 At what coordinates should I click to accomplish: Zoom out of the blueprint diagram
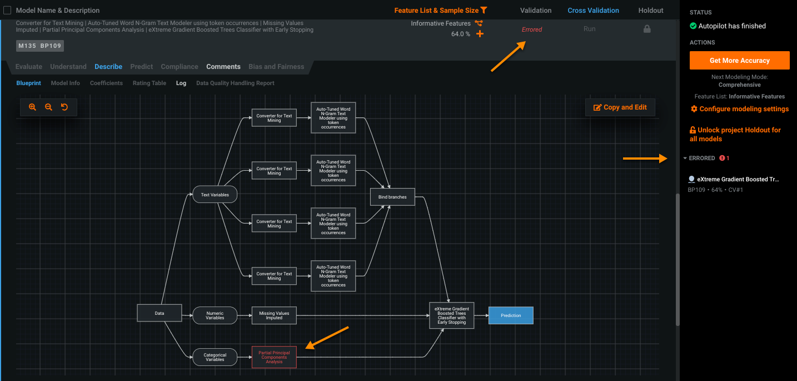48,107
